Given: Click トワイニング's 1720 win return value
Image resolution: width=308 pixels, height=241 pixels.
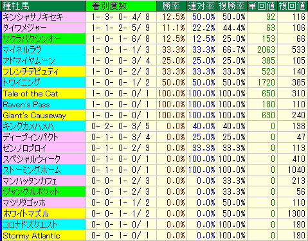Looking at the screenshot, I should 267,82.
